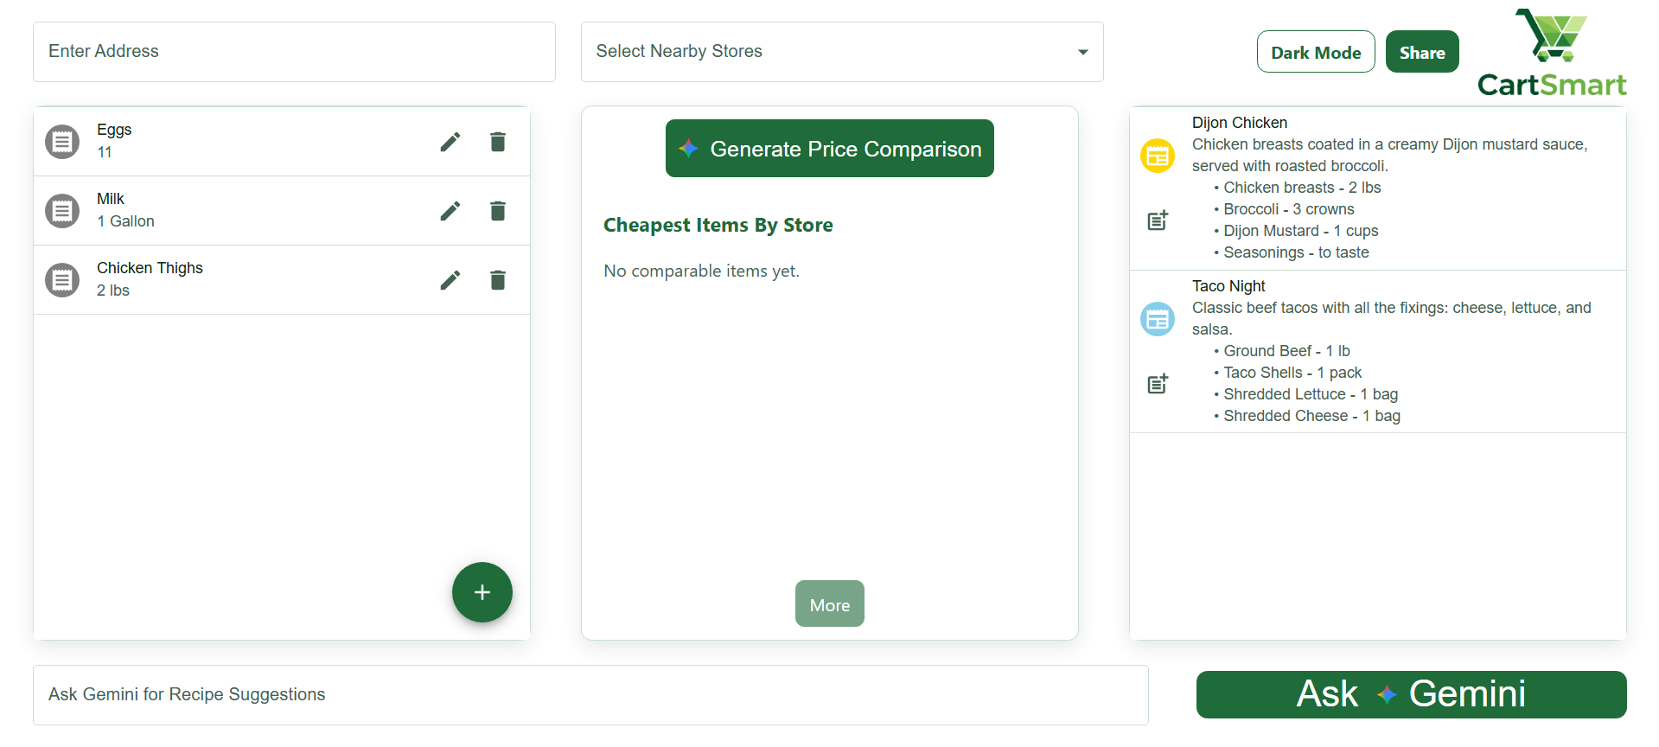This screenshot has height=747, width=1659.
Task: Select the yellow Dijon Chicken recipe icon
Action: click(1158, 156)
